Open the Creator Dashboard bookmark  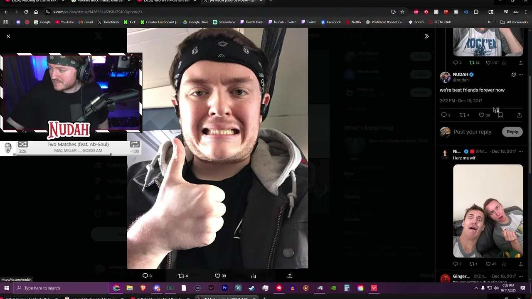click(x=159, y=22)
